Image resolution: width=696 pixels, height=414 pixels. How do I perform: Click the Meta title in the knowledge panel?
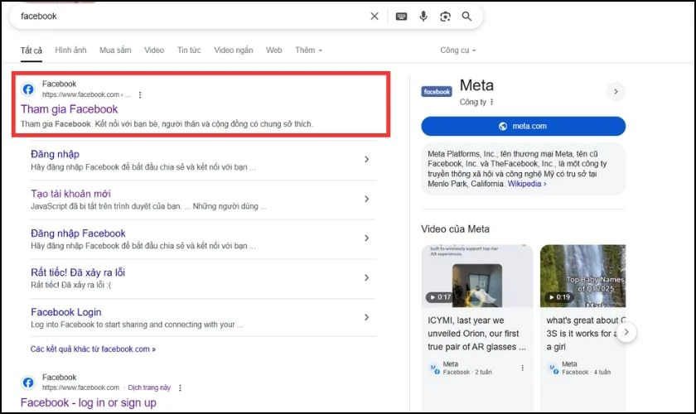point(476,85)
